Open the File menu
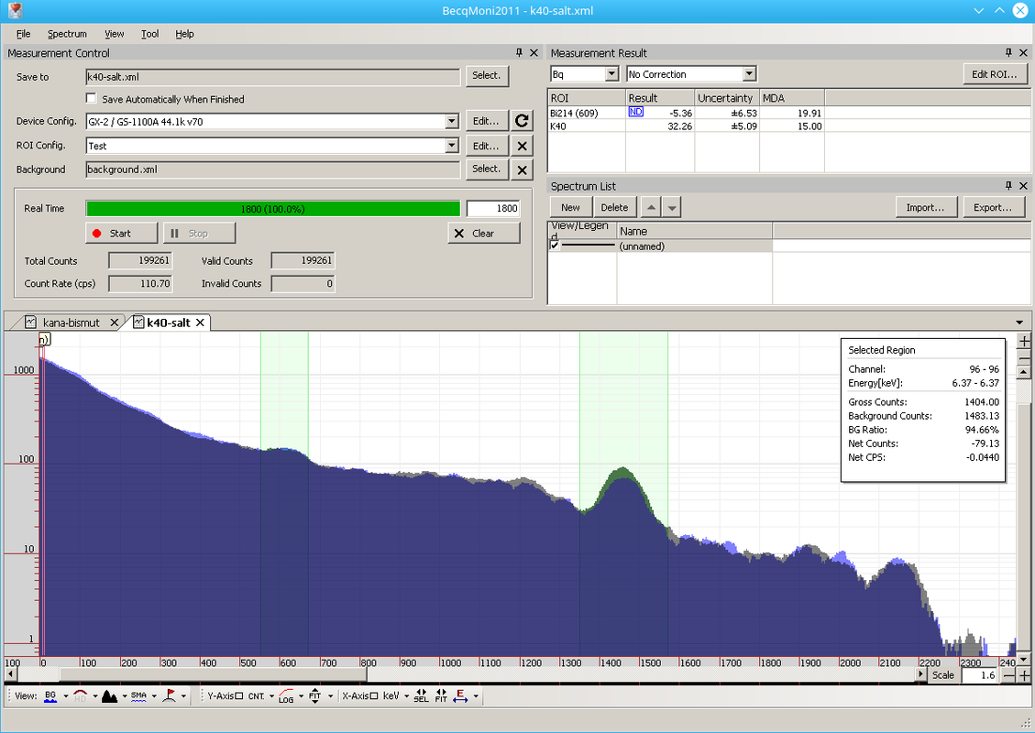This screenshot has width=1035, height=733. point(23,34)
